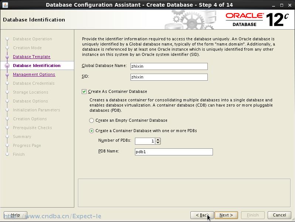Image resolution: width=295 pixels, height=222 pixels.
Task: Click the Finish step label in the sidebar
Action: [18, 154]
